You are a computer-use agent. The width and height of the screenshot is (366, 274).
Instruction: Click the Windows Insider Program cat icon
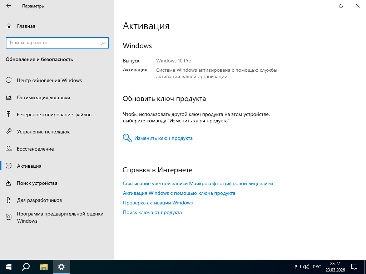(x=9, y=217)
